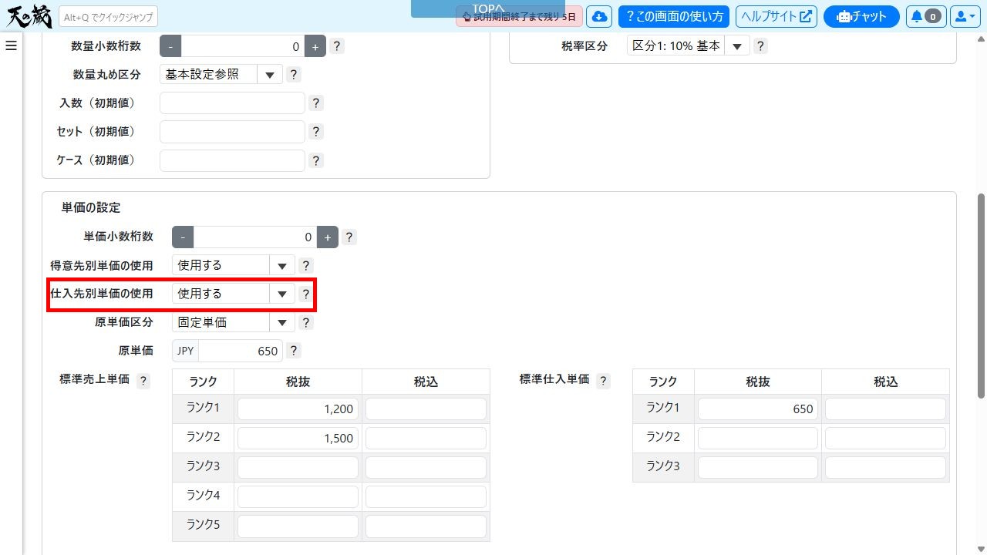Click help icon next to 標準仕入単価
Image resolution: width=987 pixels, height=555 pixels.
coord(603,381)
